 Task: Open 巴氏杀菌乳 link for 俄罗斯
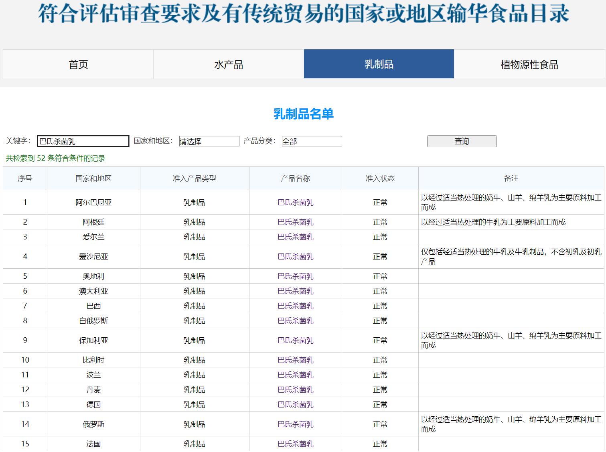(295, 424)
